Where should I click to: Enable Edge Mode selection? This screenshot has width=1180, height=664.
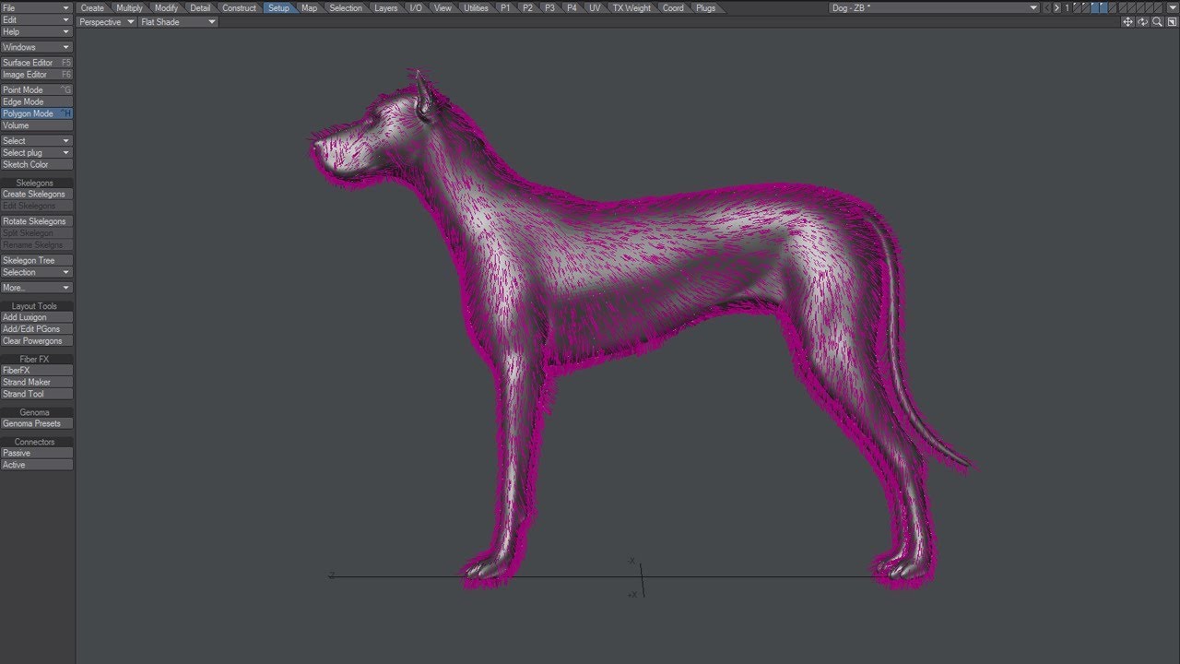(x=37, y=102)
